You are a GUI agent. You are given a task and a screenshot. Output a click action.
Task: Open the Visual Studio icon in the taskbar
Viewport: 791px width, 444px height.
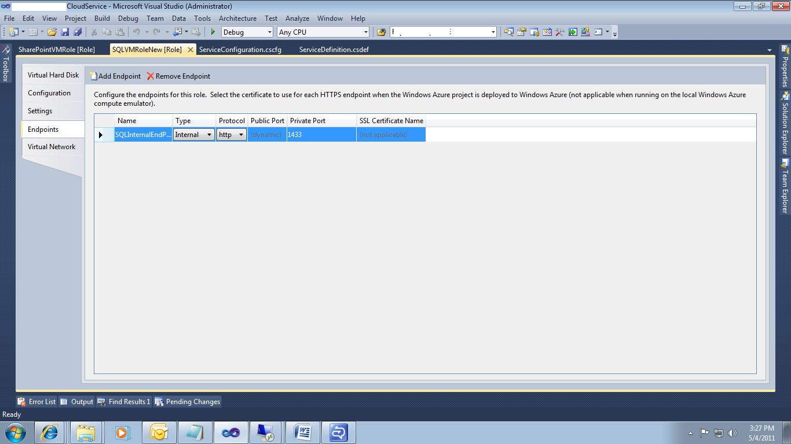point(230,432)
